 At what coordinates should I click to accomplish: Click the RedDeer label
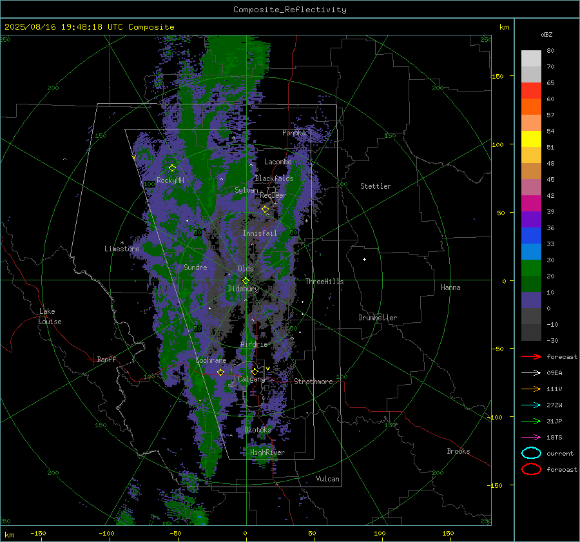[x=273, y=195]
